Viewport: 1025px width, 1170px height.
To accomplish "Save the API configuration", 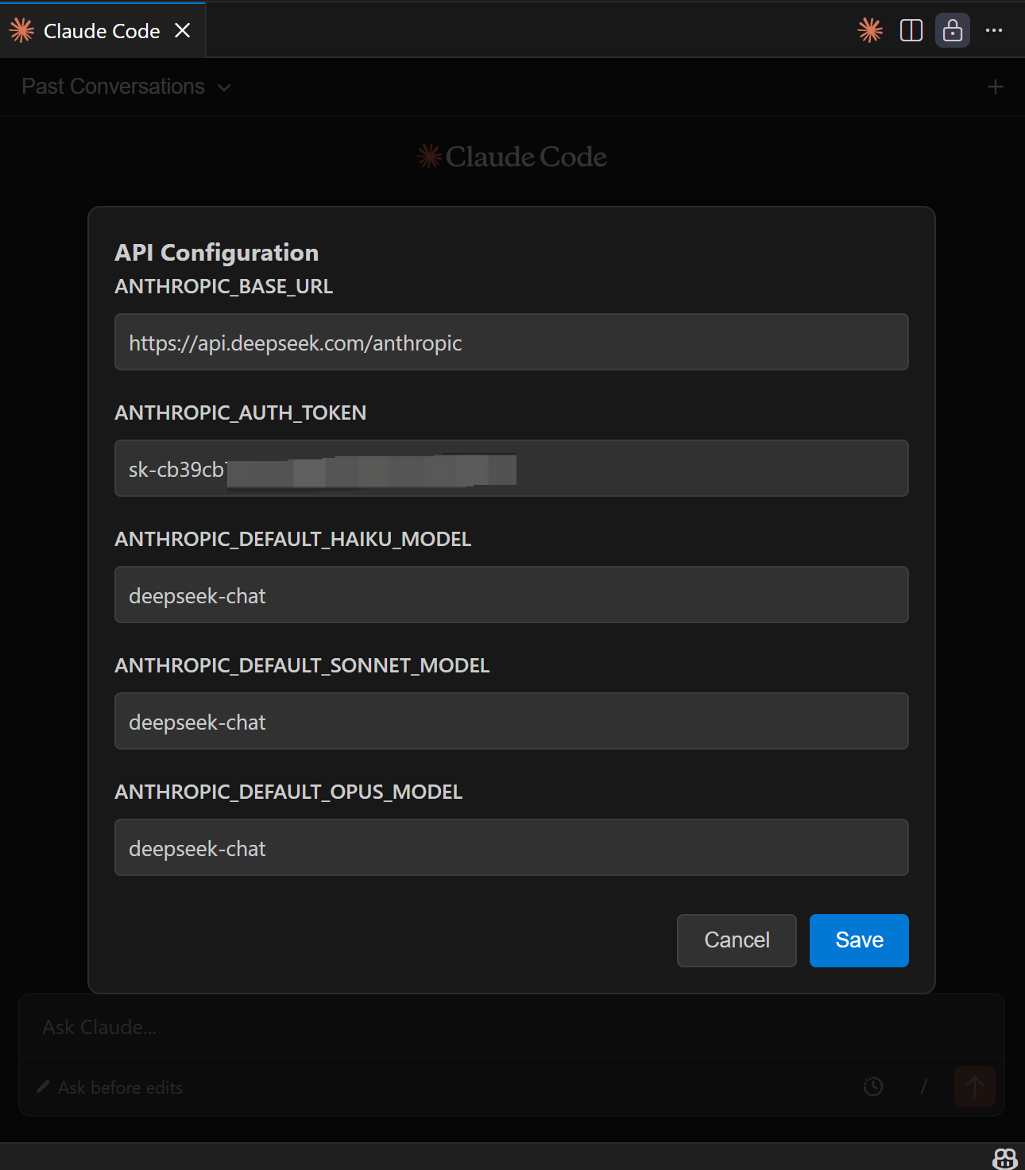I will click(x=858, y=940).
